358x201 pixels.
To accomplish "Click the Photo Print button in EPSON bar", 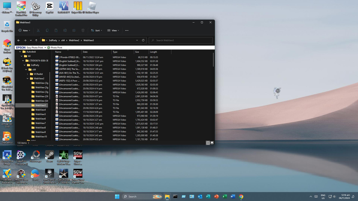I will (55, 48).
